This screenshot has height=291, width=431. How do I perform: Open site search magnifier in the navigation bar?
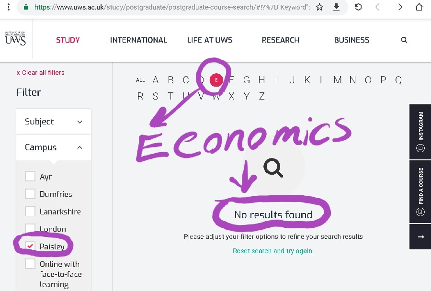404,40
